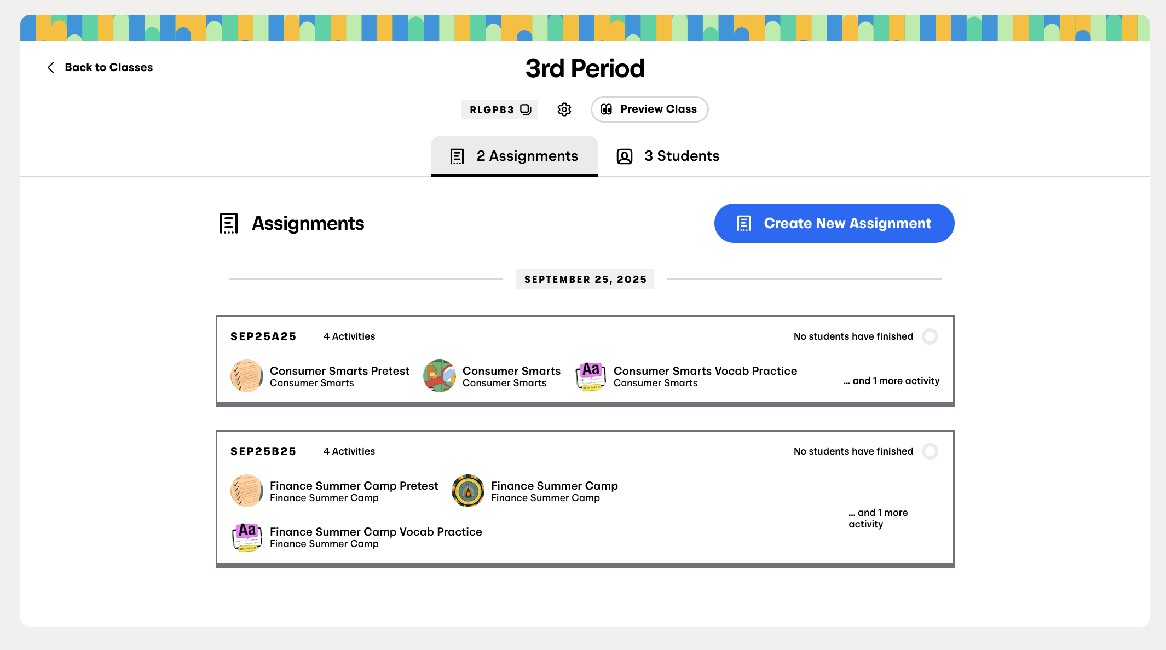1166x650 pixels.
Task: Copy class code RLGPB3
Action: click(x=526, y=109)
